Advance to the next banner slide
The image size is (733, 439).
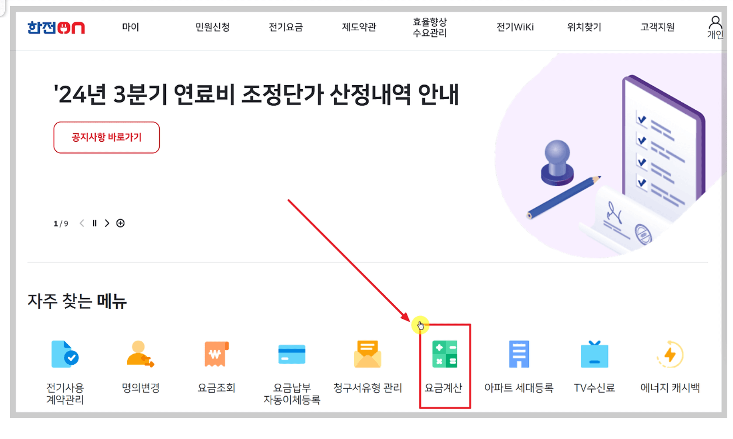tap(107, 223)
